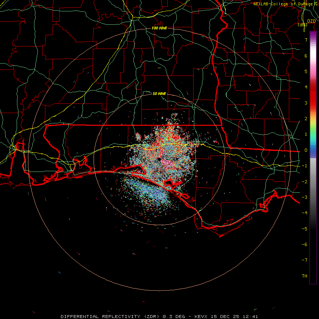Screen dimensions: 319x319
Task: Click the -1 dB value on the scale
Action: tap(304, 166)
